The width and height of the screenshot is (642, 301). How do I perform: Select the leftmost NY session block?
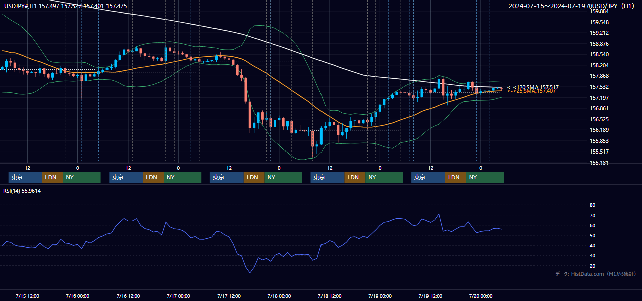point(81,177)
